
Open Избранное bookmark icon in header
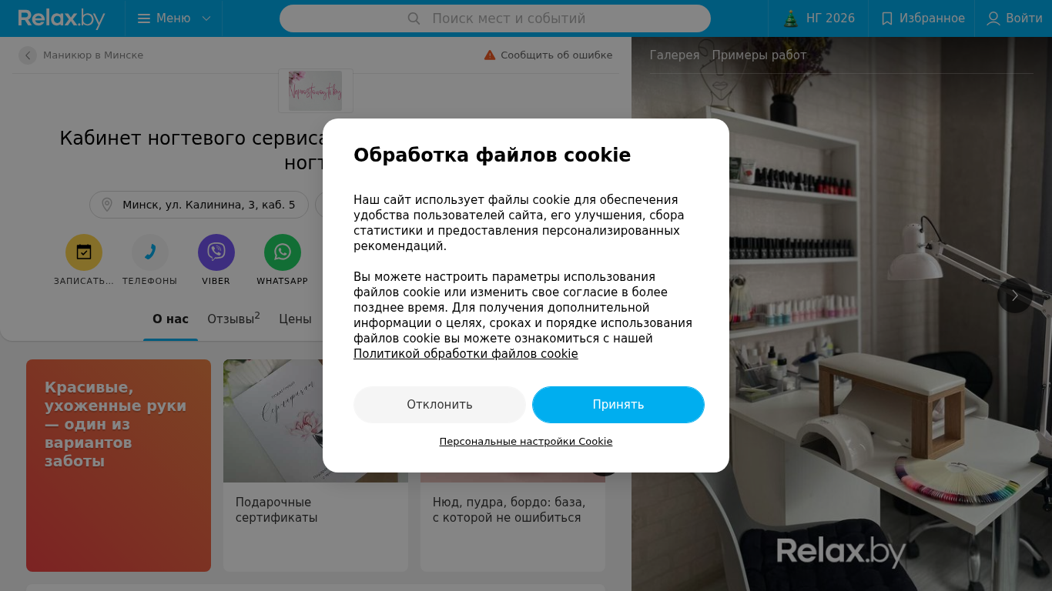pyautogui.click(x=887, y=18)
